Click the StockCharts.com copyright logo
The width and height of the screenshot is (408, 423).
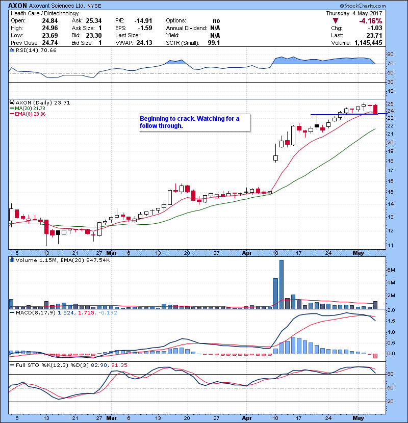tap(363, 6)
